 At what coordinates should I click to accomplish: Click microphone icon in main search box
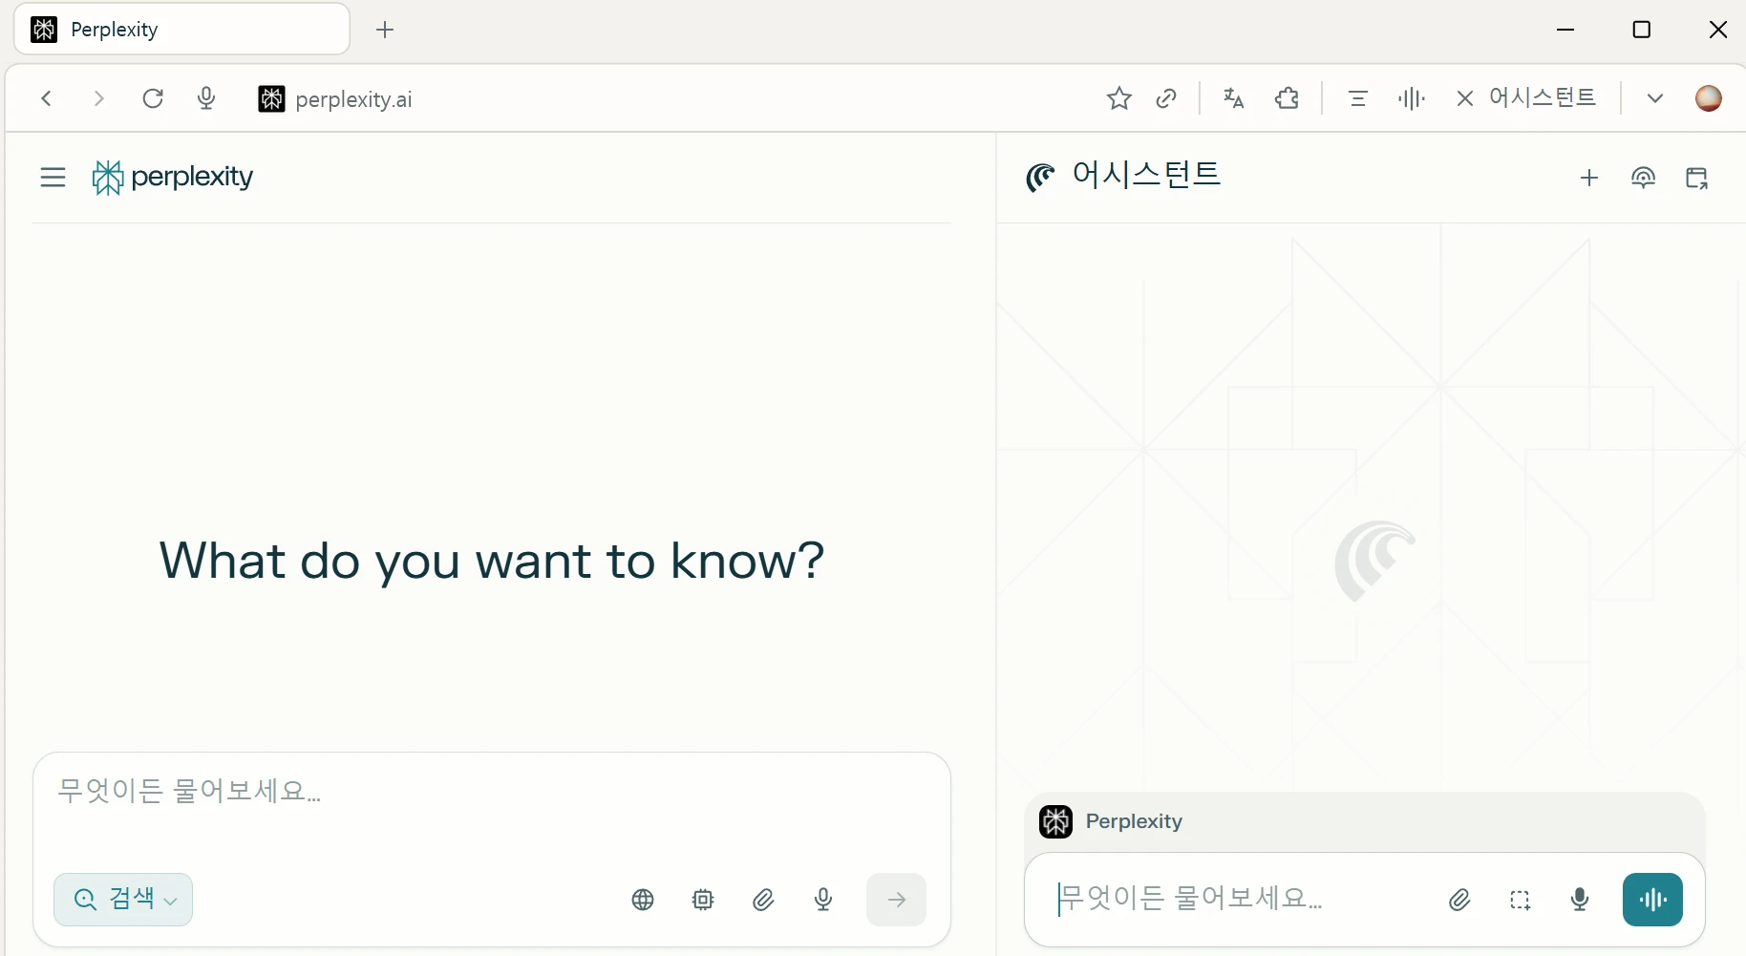tap(823, 900)
